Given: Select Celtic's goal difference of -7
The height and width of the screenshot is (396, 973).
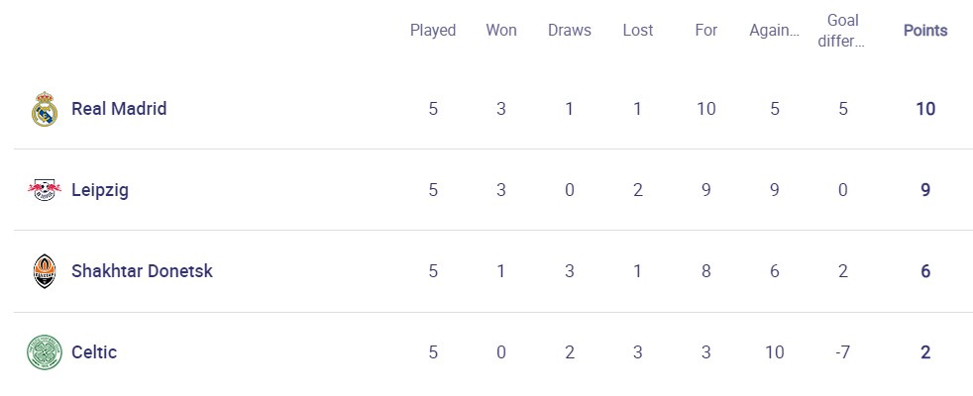Looking at the screenshot, I should pos(842,352).
